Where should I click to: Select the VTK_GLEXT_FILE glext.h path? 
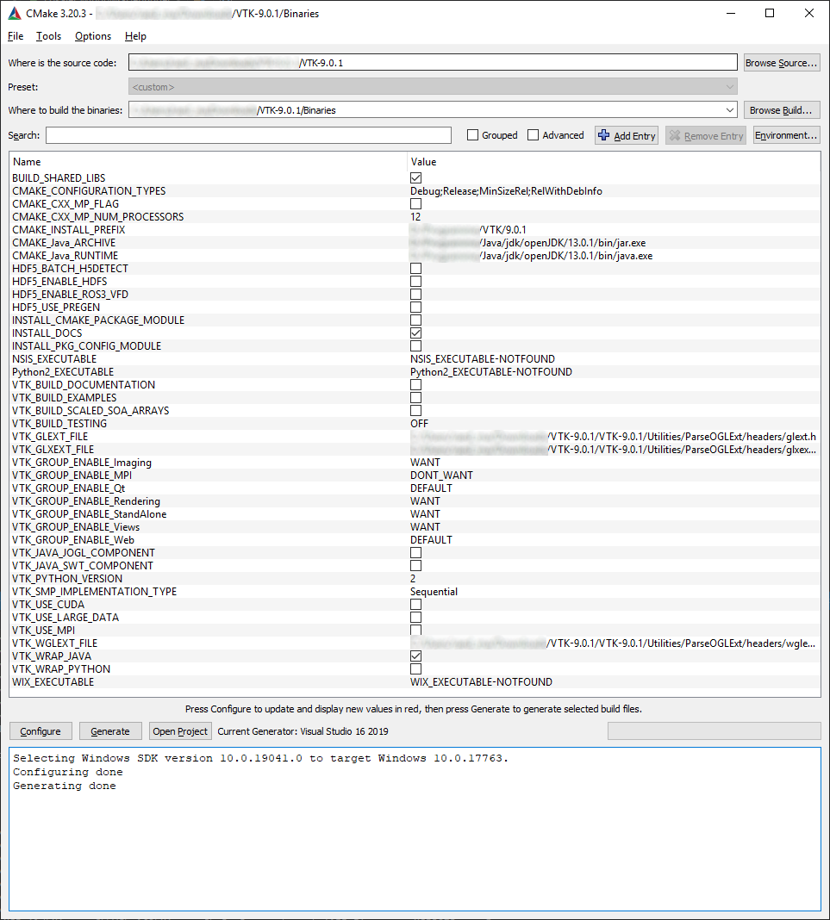613,437
